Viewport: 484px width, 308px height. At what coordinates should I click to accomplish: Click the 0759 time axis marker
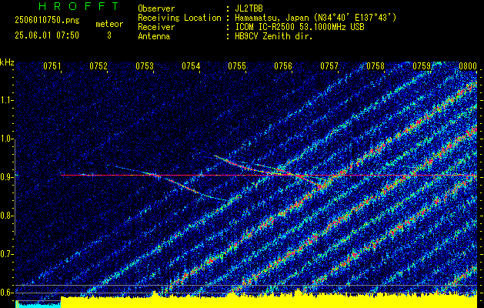click(422, 66)
